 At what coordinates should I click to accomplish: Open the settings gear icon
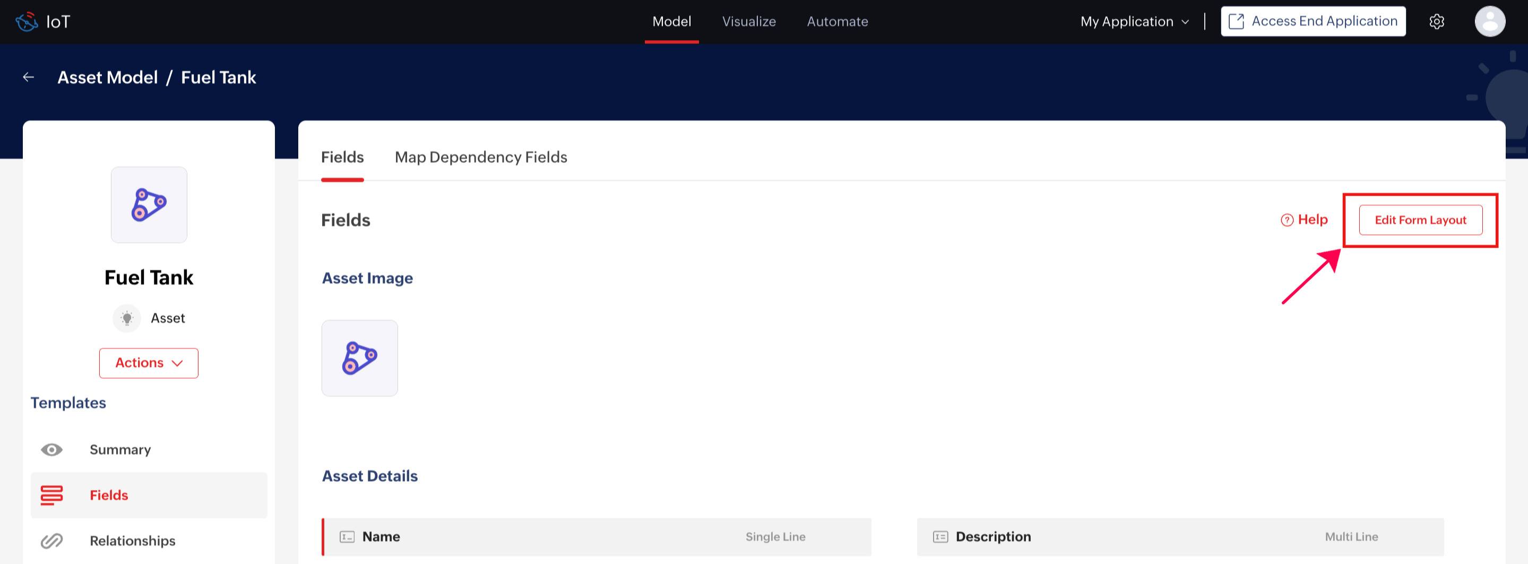point(1437,22)
